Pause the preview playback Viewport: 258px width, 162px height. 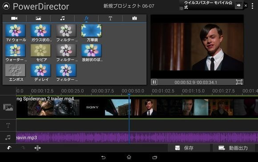point(154,82)
